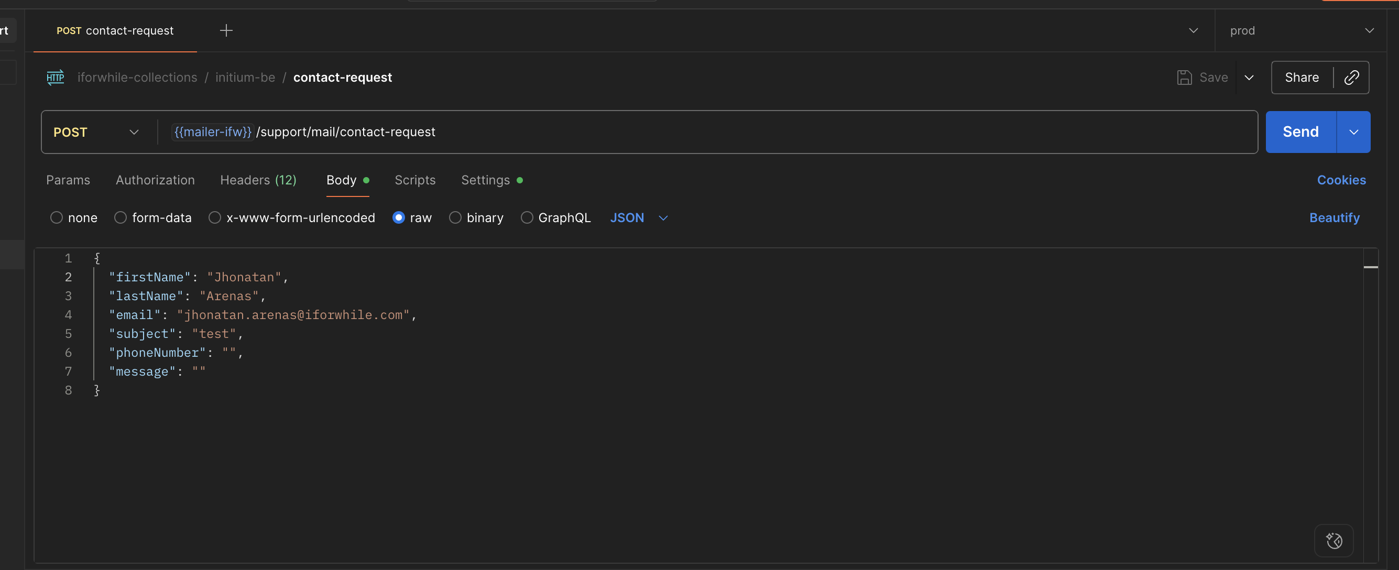Expand the Save options chevron
The height and width of the screenshot is (570, 1399).
(1249, 78)
